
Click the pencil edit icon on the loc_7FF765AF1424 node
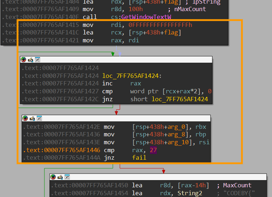pos(30,60)
